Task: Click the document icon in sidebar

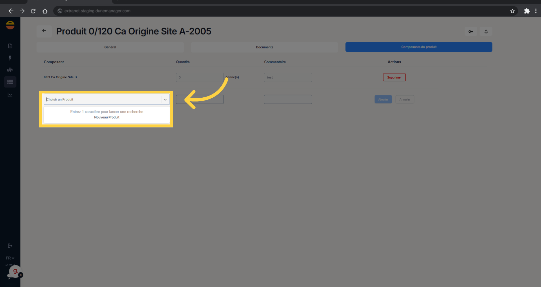Action: (10, 46)
